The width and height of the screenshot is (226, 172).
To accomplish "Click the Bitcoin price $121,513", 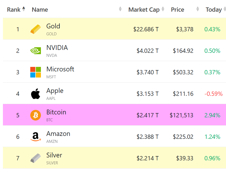I will coord(182,115).
